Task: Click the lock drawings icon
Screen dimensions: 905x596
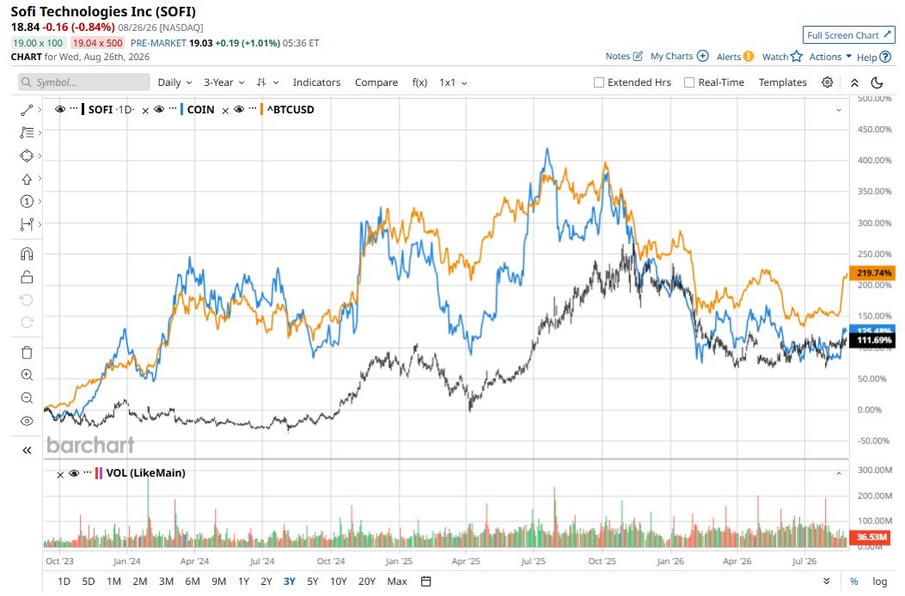Action: 27,277
